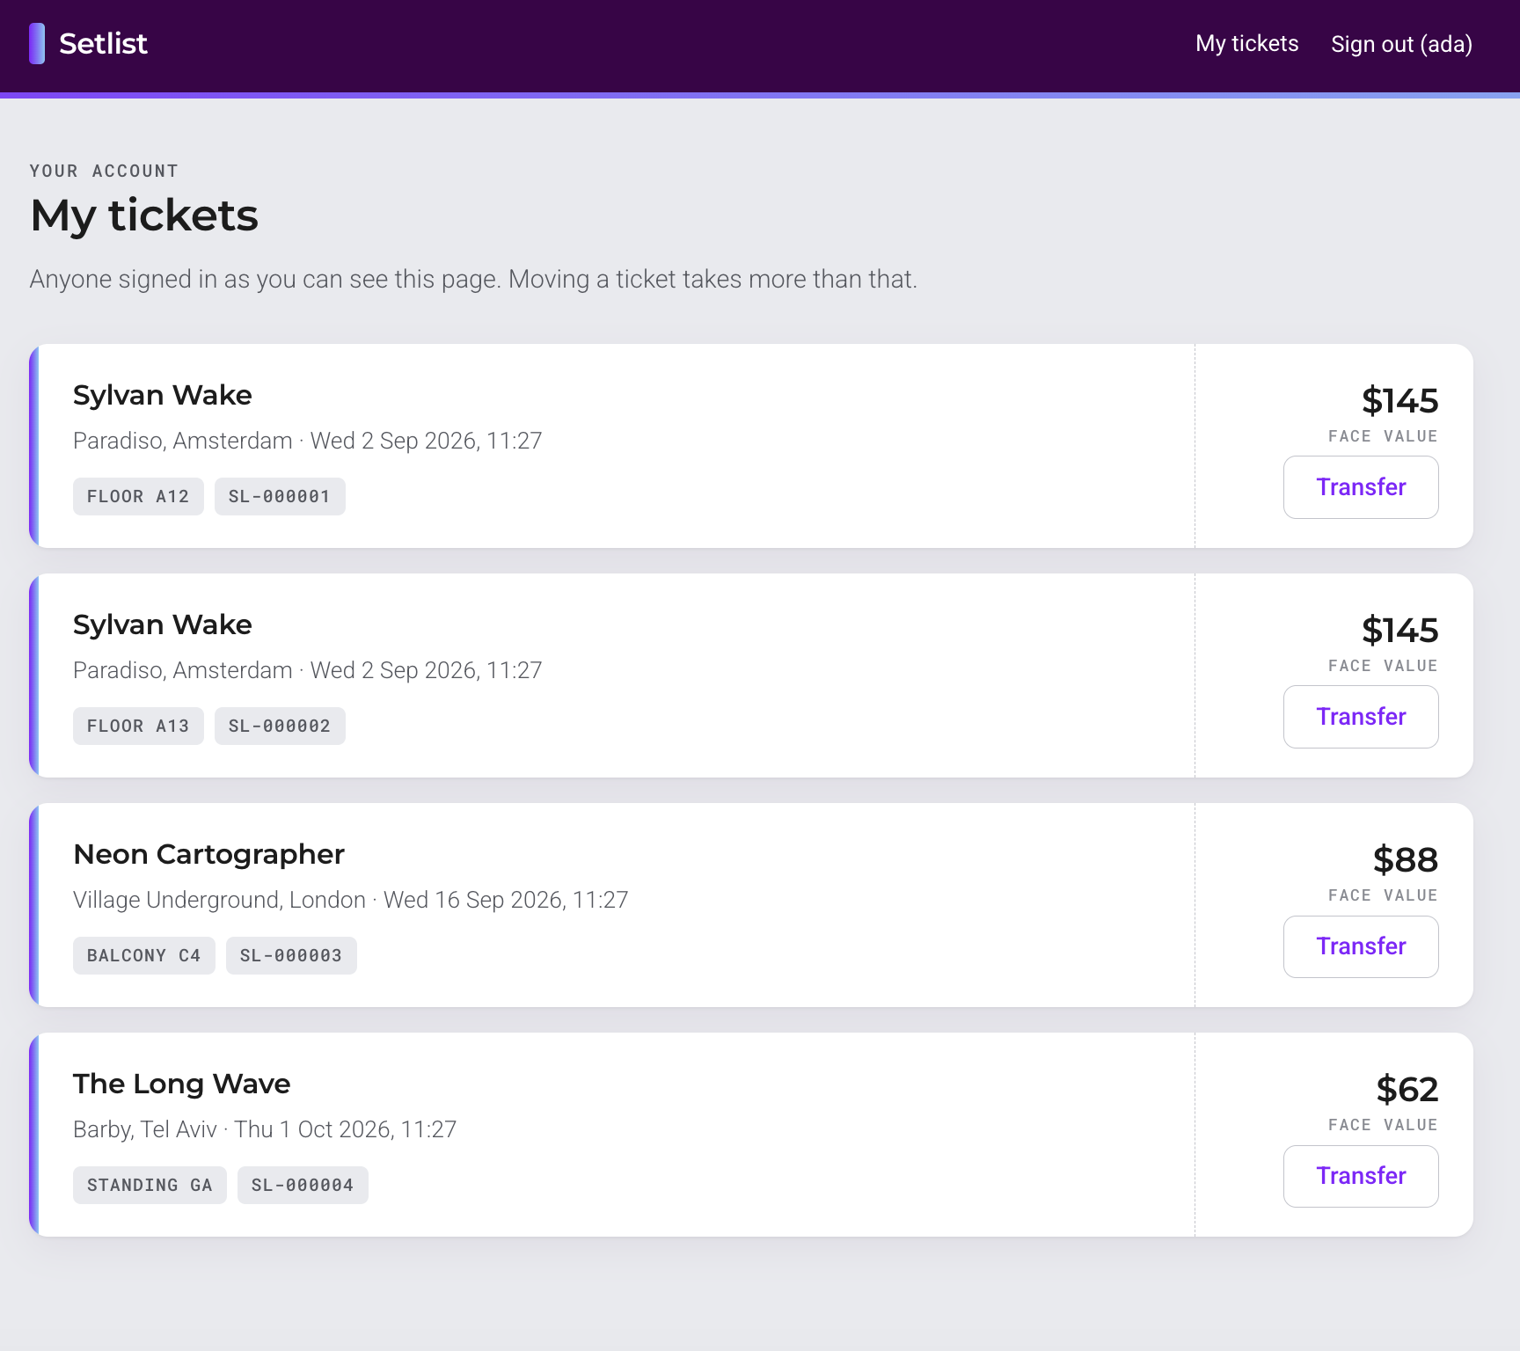Select the STANDING GA tag
This screenshot has width=1520, height=1351.
click(x=150, y=1186)
